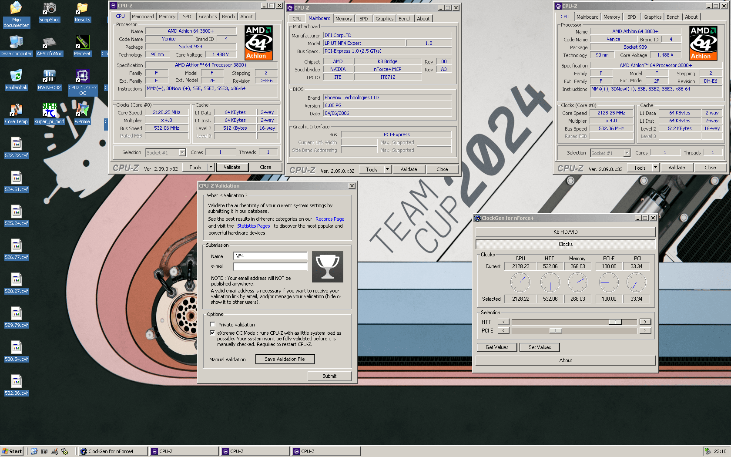
Task: Click Save Validation File button
Action: tap(285, 359)
